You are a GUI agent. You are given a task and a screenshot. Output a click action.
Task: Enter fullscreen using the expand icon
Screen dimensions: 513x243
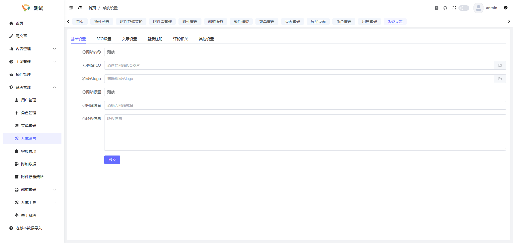point(454,8)
